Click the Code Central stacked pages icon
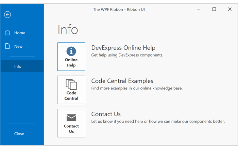 pos(71,84)
